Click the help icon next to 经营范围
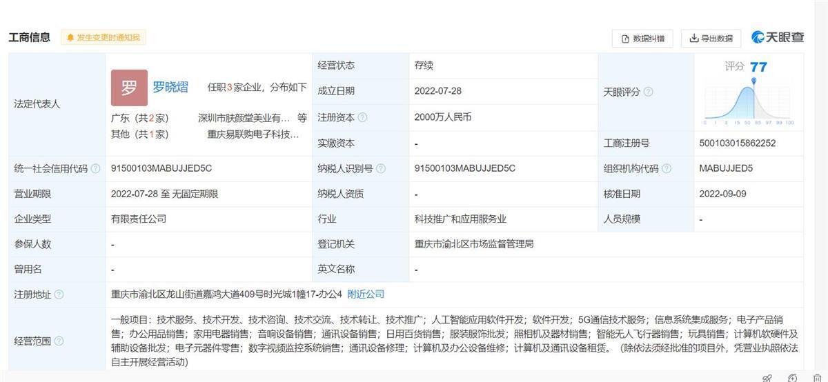This screenshot has width=828, height=382. click(59, 341)
